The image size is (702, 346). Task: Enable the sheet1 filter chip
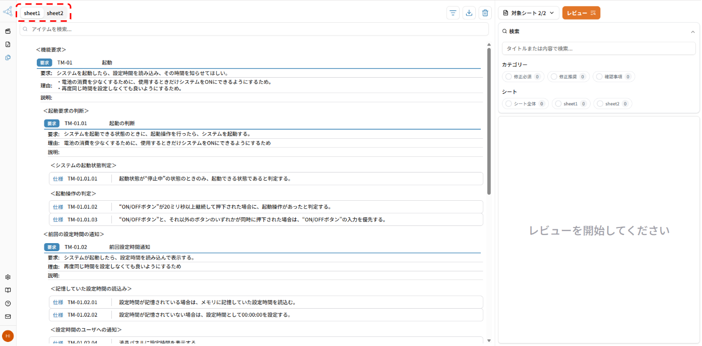tap(570, 103)
